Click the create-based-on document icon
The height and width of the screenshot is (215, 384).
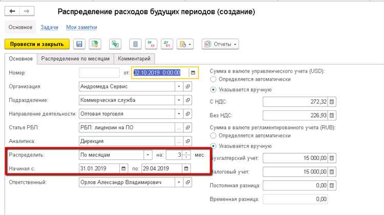115,44
